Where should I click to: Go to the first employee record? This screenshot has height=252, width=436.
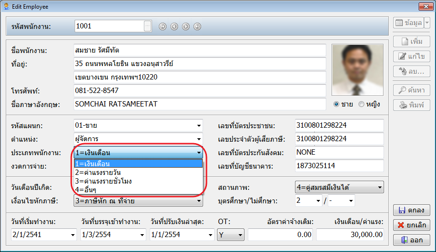pyautogui.click(x=163, y=26)
